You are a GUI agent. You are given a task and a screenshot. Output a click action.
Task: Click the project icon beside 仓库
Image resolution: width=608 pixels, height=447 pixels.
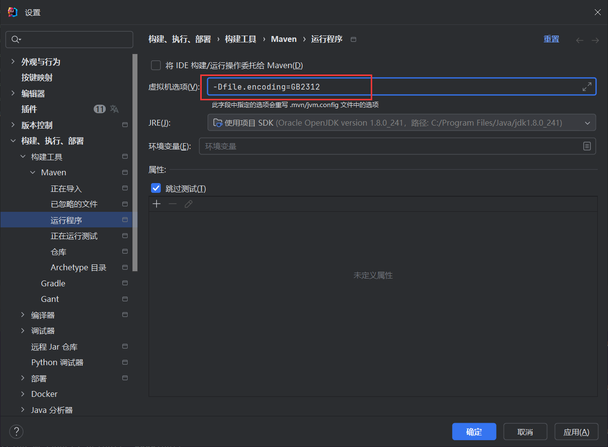(x=125, y=252)
